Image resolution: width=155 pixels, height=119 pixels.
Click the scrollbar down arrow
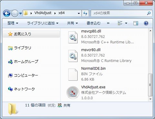[150, 99]
